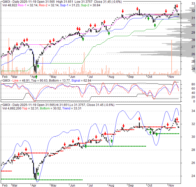Click the 'Line = 48.91' oscillator legend value
This screenshot has height=187, width=196.
21,81
